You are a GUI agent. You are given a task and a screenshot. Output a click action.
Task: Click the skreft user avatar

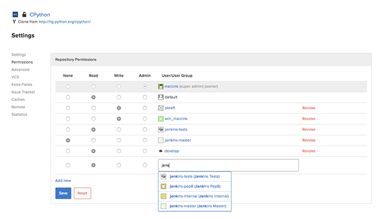click(x=161, y=108)
